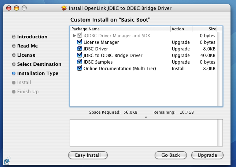Click the Select Destination step bullet
This screenshot has width=236, height=167.
[14, 64]
